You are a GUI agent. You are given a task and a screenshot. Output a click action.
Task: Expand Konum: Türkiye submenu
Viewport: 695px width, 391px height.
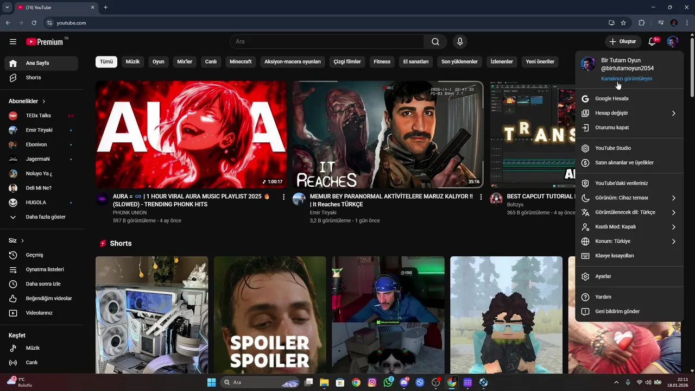[x=629, y=241]
